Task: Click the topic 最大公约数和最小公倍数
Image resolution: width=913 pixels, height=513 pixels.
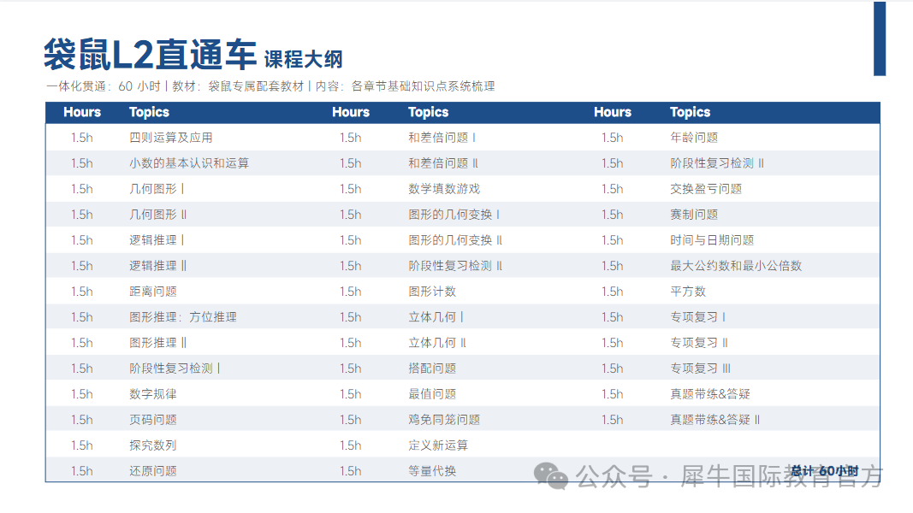Action: coord(736,266)
